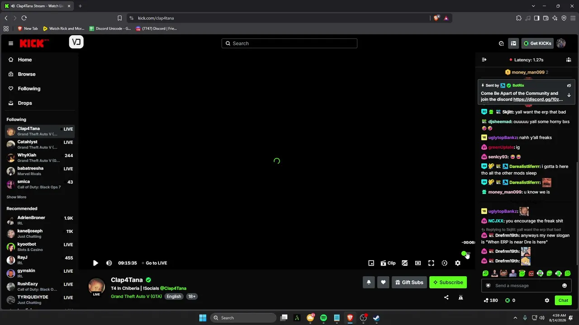Open chat settings gear
This screenshot has height=325, width=579.
(x=547, y=300)
